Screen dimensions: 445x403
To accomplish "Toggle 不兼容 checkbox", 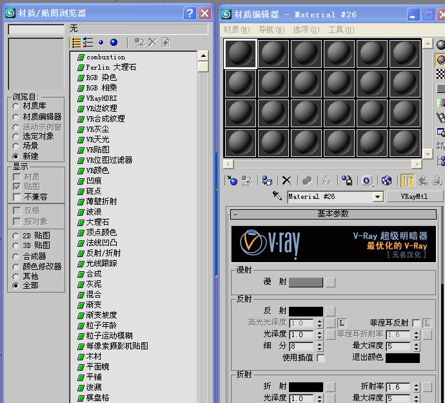I will pyautogui.click(x=17, y=197).
